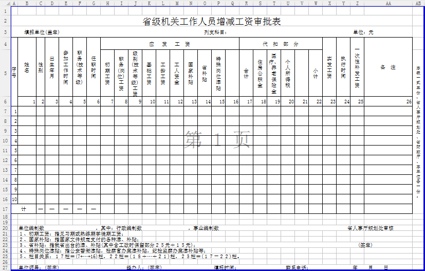Select column header AA
The height and width of the screenshot is (271, 425).
[x=388, y=3]
